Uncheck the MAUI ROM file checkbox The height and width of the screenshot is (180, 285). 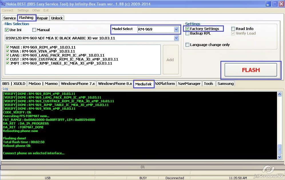7,47
